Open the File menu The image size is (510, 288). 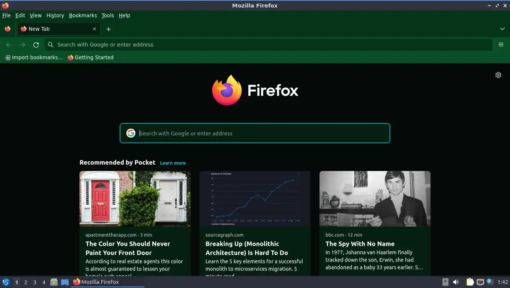[x=6, y=15]
